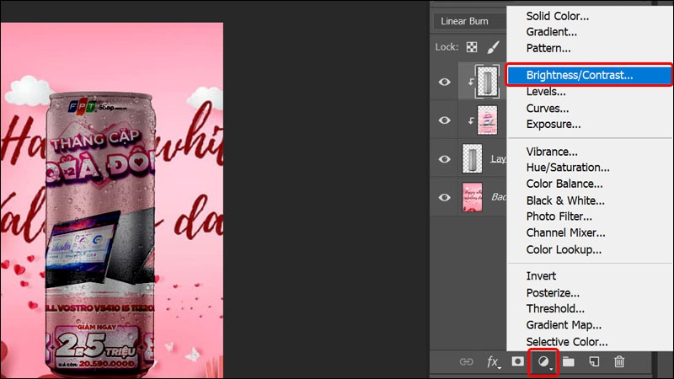Select Curves adjustment
The width and height of the screenshot is (674, 379).
pos(547,109)
